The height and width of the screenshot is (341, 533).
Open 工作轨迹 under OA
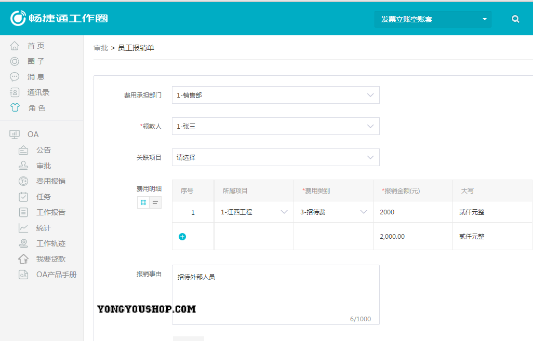click(50, 243)
